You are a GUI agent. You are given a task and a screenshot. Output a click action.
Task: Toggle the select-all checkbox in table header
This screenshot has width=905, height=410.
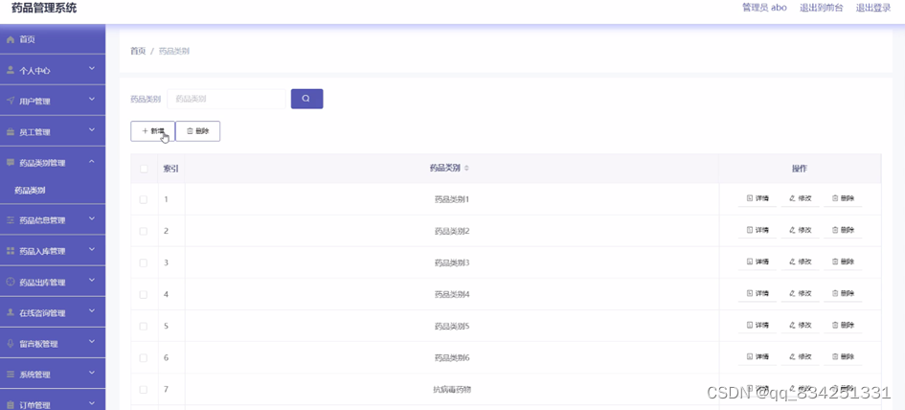click(x=144, y=169)
